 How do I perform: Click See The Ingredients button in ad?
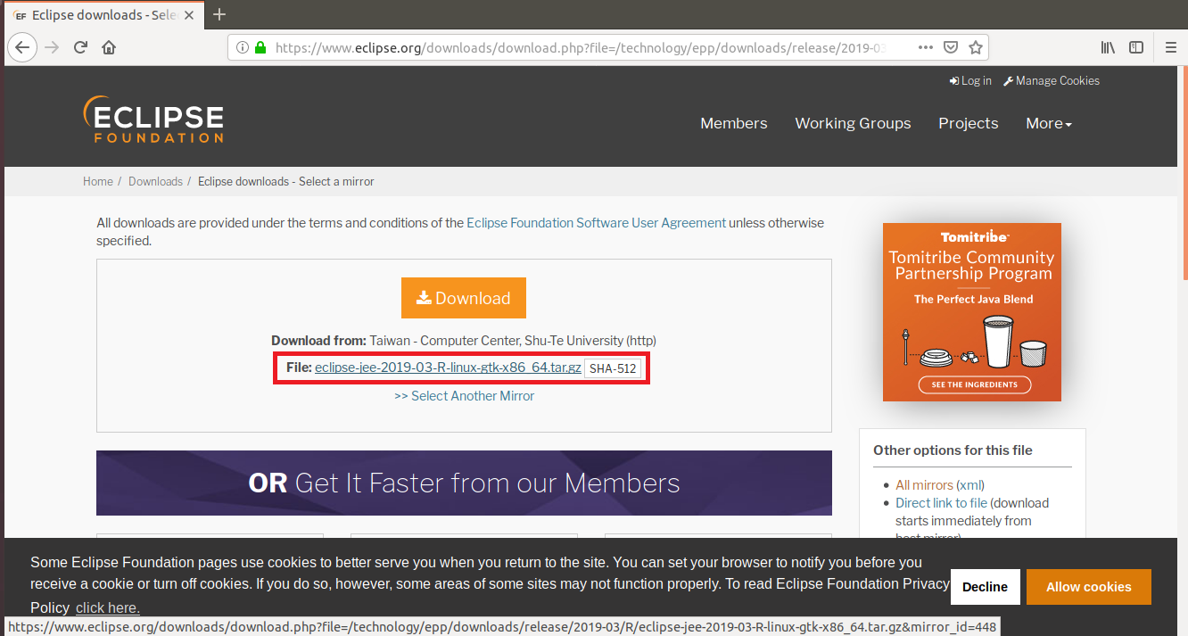click(974, 384)
